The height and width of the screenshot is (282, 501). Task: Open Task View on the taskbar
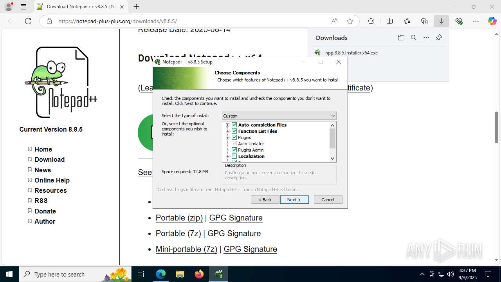141,274
